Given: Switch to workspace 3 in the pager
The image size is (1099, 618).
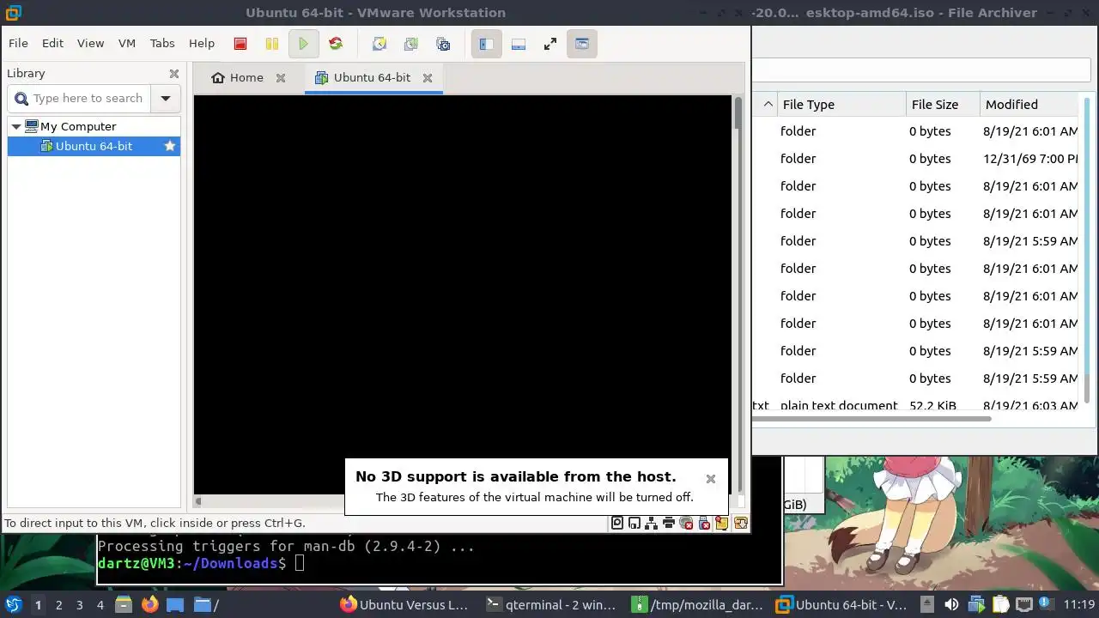Looking at the screenshot, I should (79, 605).
